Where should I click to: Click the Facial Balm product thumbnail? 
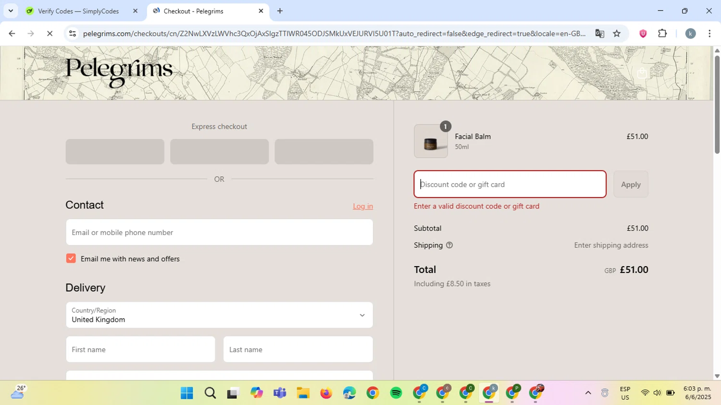click(431, 141)
